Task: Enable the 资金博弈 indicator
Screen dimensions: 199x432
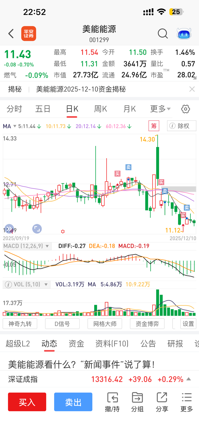Action: [147, 324]
